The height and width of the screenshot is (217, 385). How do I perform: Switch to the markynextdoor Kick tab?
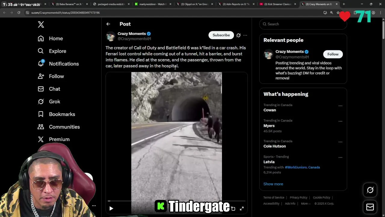pos(152,4)
